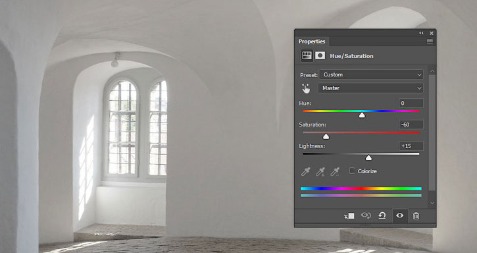Click the Preset: label

(309, 75)
